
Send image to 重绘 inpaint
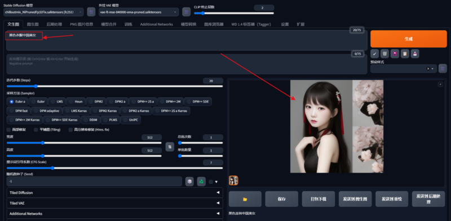392,199
